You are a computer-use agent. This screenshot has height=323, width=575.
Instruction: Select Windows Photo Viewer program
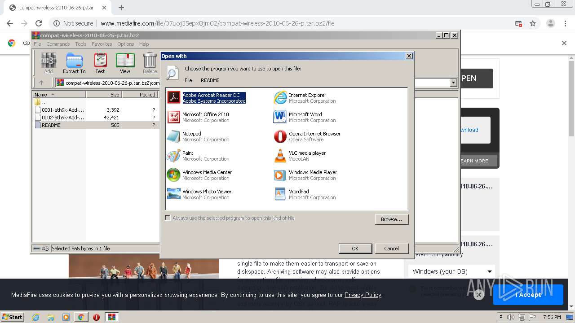coord(199,194)
